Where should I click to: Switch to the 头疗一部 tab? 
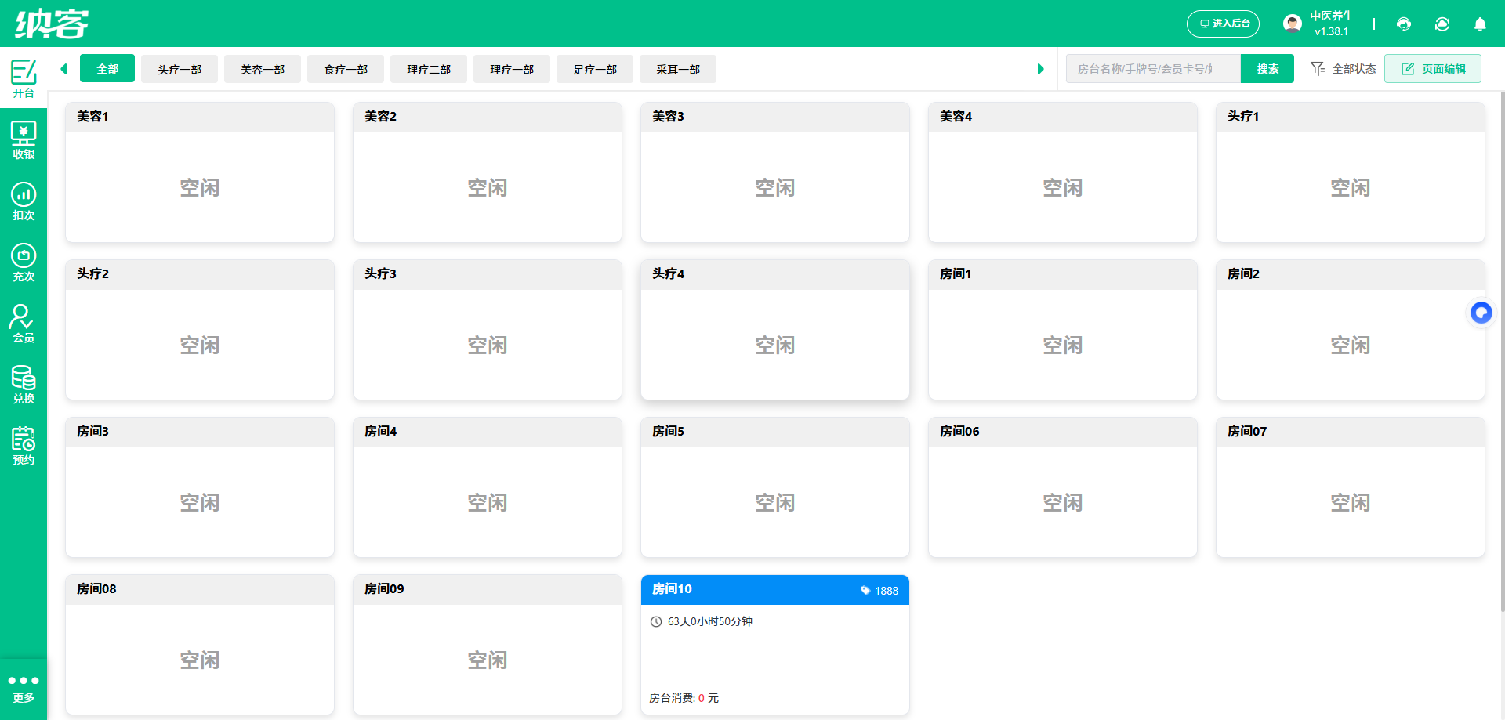(x=180, y=69)
